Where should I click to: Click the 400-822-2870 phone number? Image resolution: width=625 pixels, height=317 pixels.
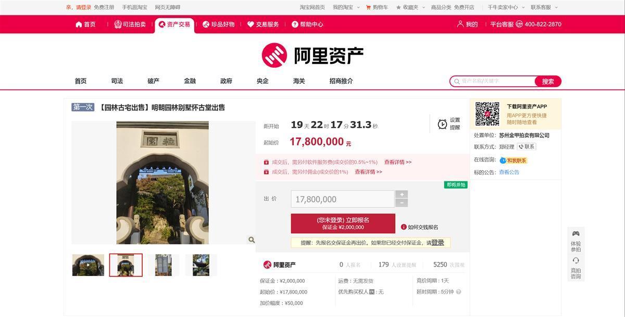[543, 24]
